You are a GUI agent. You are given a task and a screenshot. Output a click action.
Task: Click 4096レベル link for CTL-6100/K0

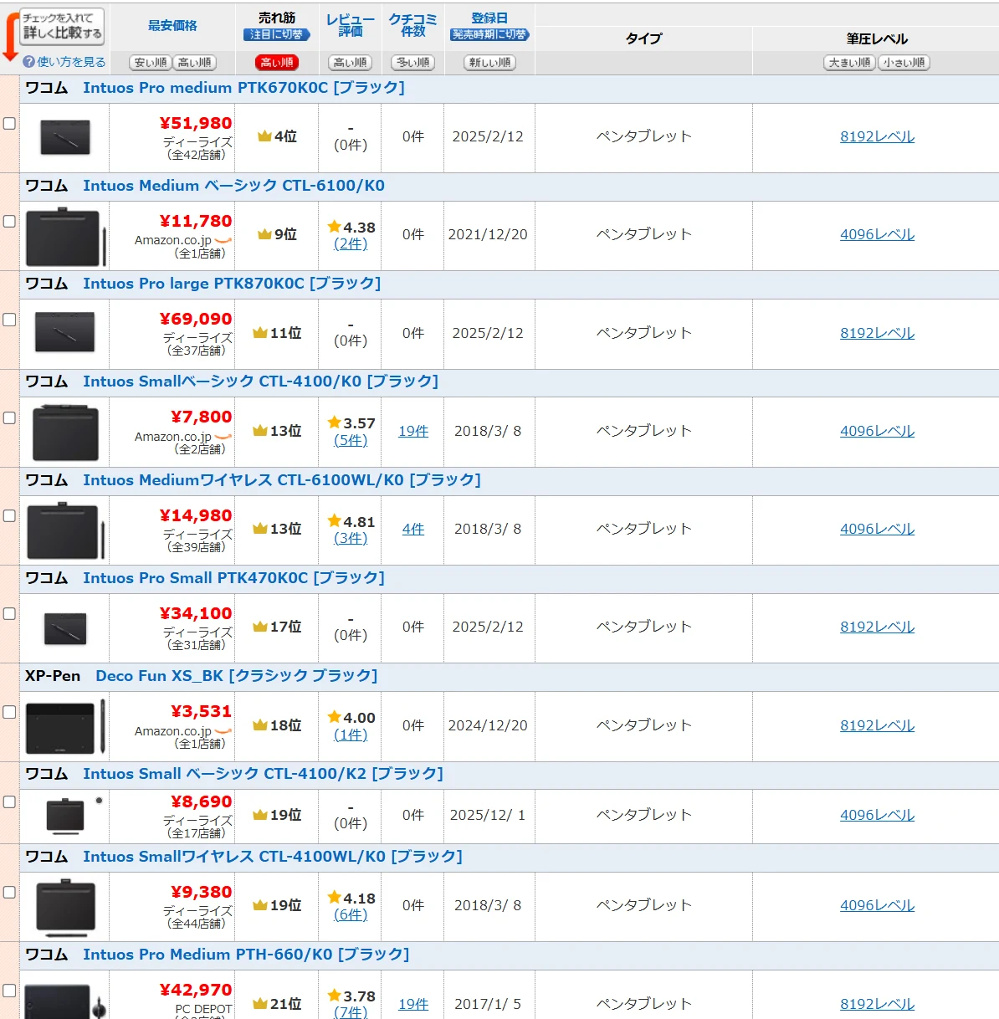(877, 234)
